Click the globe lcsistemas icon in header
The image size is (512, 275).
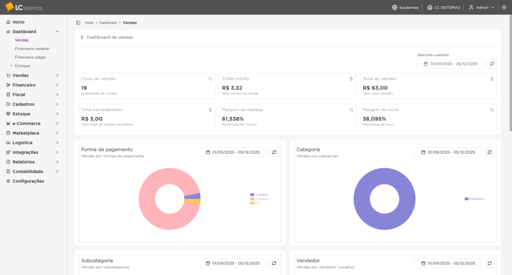394,7
